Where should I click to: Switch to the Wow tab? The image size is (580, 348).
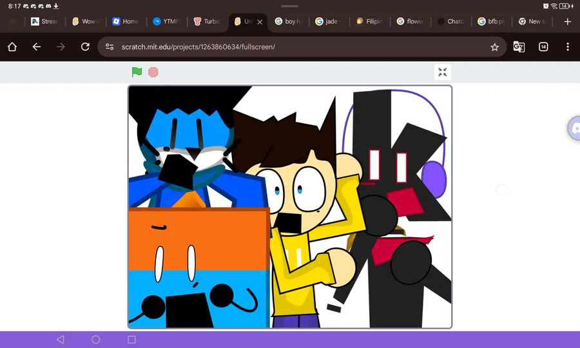coord(86,21)
